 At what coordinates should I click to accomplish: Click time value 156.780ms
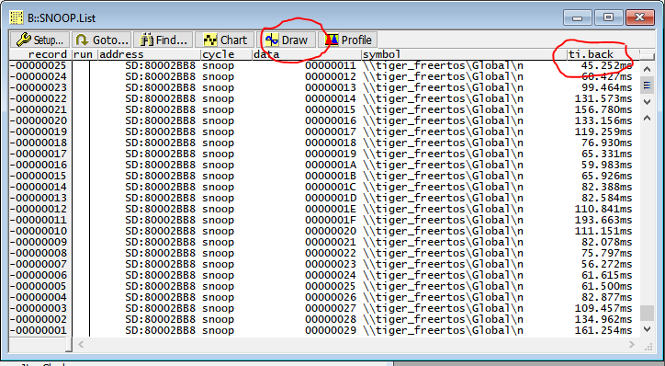603,109
